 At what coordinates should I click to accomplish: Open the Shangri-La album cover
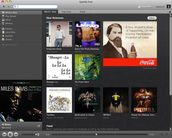tap(59, 67)
